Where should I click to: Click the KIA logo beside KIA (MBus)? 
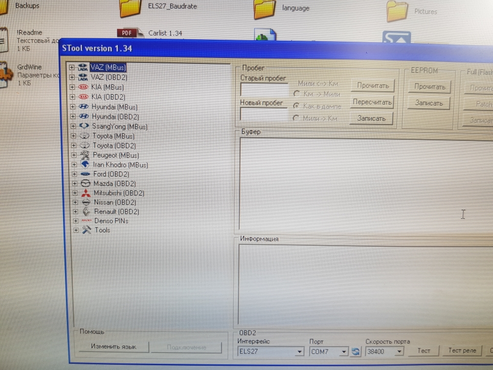[83, 87]
